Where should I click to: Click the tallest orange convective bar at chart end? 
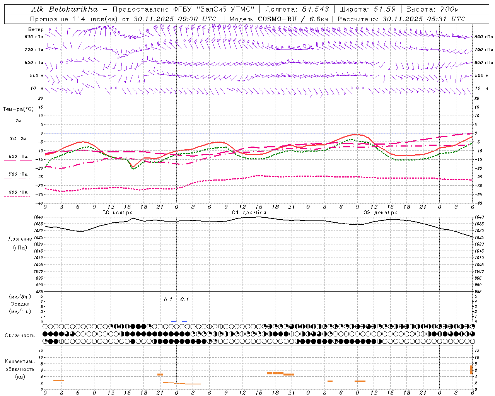coord(471,370)
